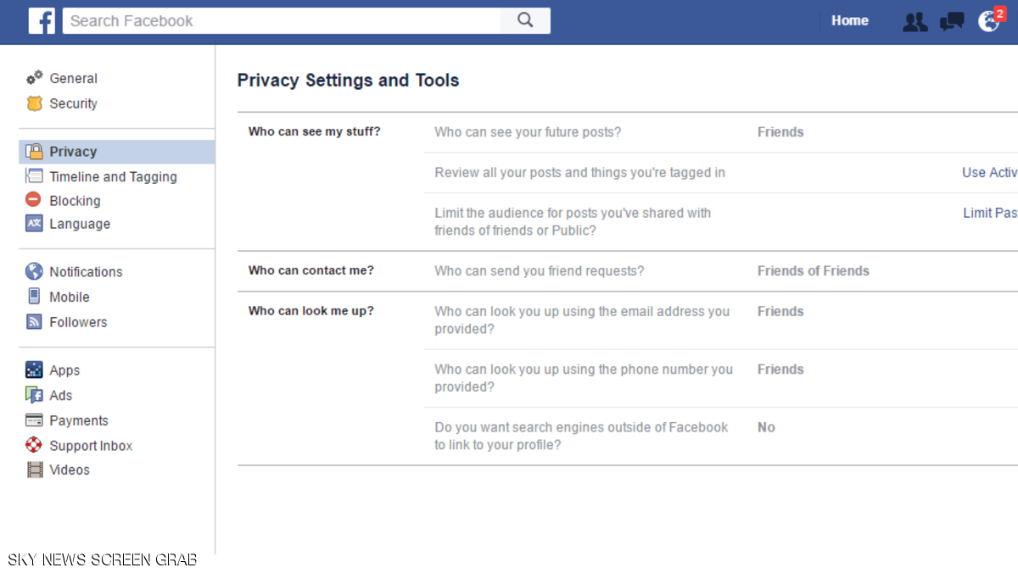Open the General settings section
The height and width of the screenshot is (573, 1018).
73,78
